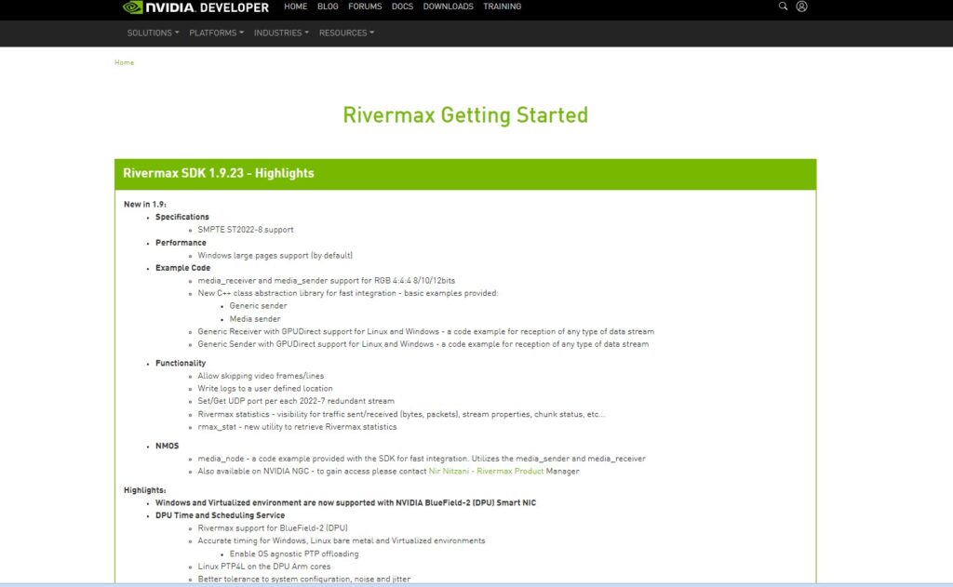This screenshot has width=953, height=587.
Task: Go to FORUMS from the top menu
Action: coord(365,7)
